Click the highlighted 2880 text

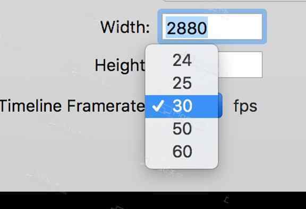click(x=187, y=28)
